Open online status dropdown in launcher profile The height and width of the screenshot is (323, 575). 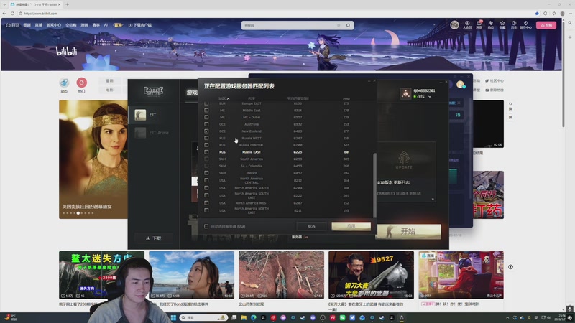tap(430, 97)
